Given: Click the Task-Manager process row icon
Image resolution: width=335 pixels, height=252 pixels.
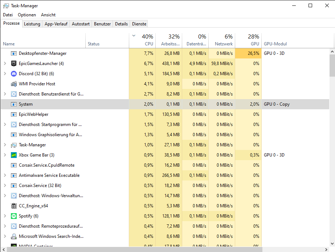Looking at the screenshot, I should (x=14, y=145).
